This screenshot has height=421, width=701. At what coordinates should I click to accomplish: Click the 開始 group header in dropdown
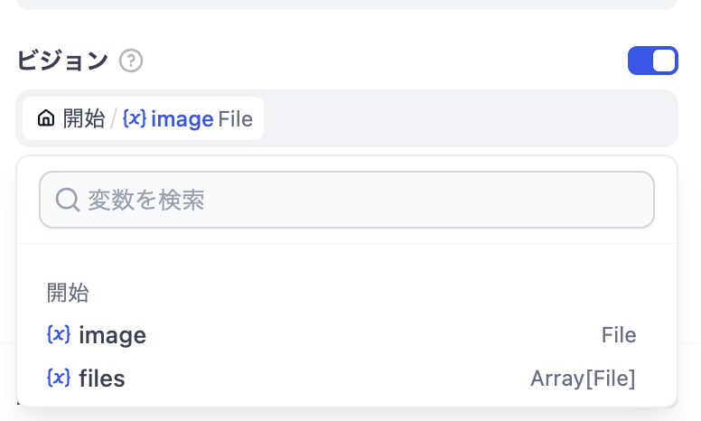click(x=68, y=293)
